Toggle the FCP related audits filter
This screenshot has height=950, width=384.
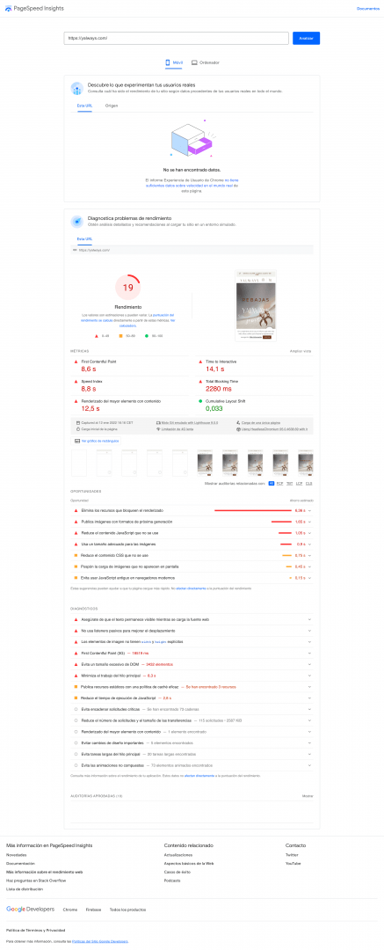tap(280, 484)
